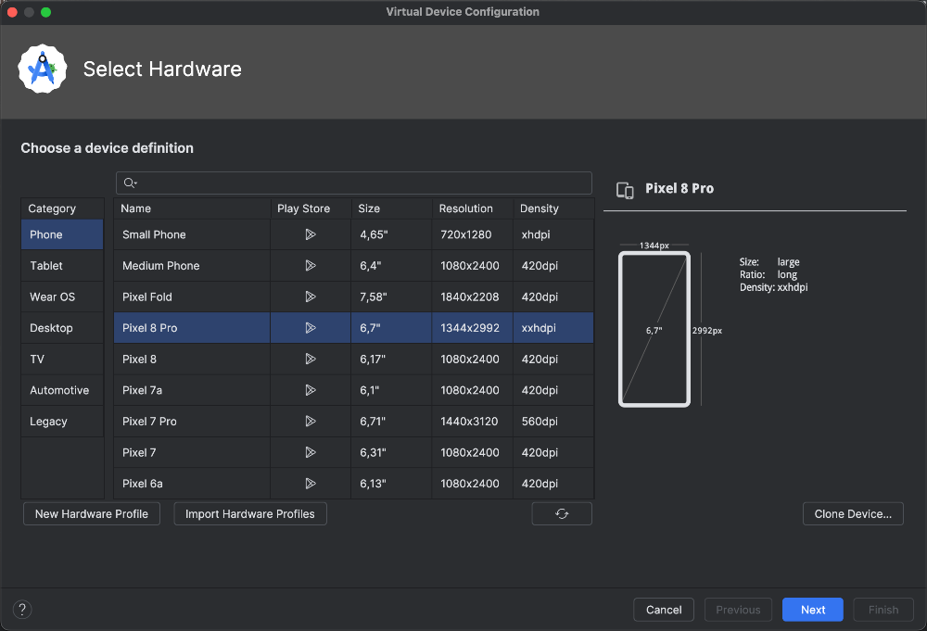Click the refresh device list icon button

562,514
